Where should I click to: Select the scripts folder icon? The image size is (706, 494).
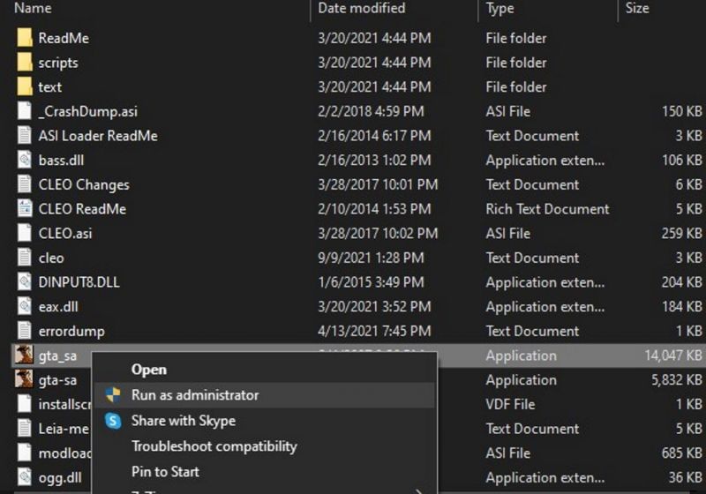coord(25,63)
